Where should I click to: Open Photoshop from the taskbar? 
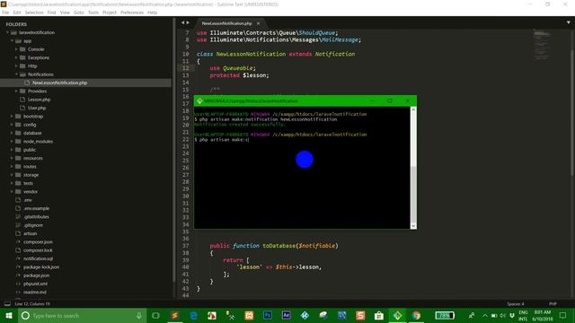(268, 315)
